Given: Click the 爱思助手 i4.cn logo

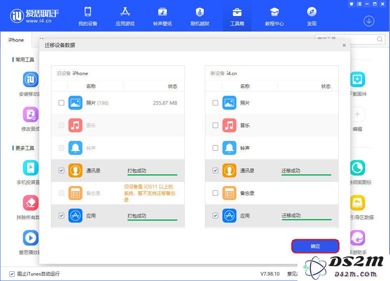Looking at the screenshot, I should (x=34, y=16).
